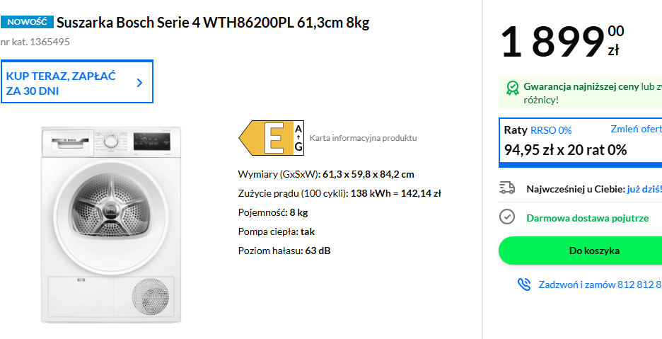Image resolution: width=662 pixels, height=339 pixels.
Task: Select the 94,95 zł x 20 rat installment offer
Action: [565, 150]
